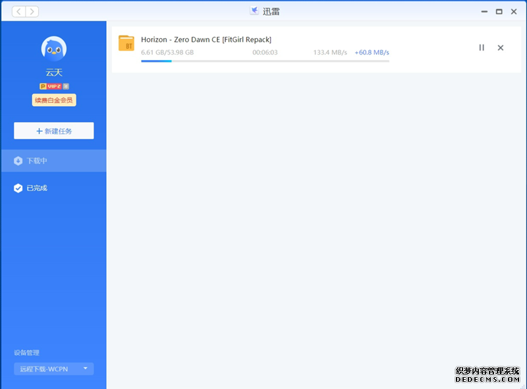
Task: Click 续费白金会员 renew membership button
Action: click(53, 100)
